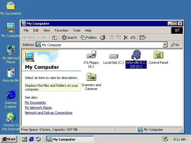
Task: Open the Help menu
Action: pyautogui.click(x=88, y=30)
